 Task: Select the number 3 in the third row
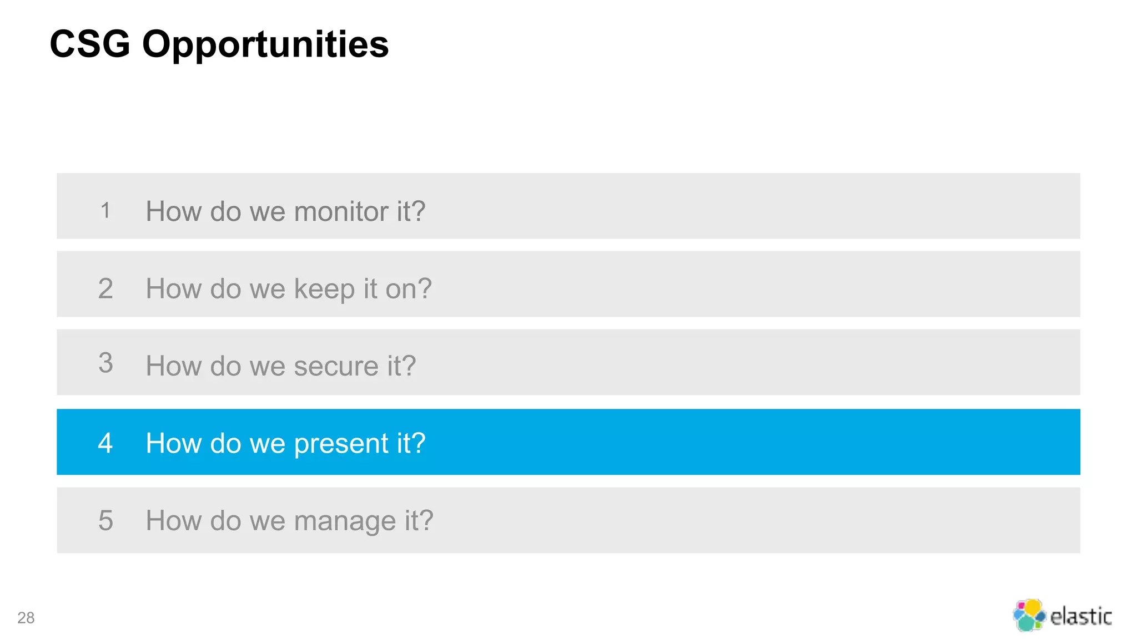(105, 363)
